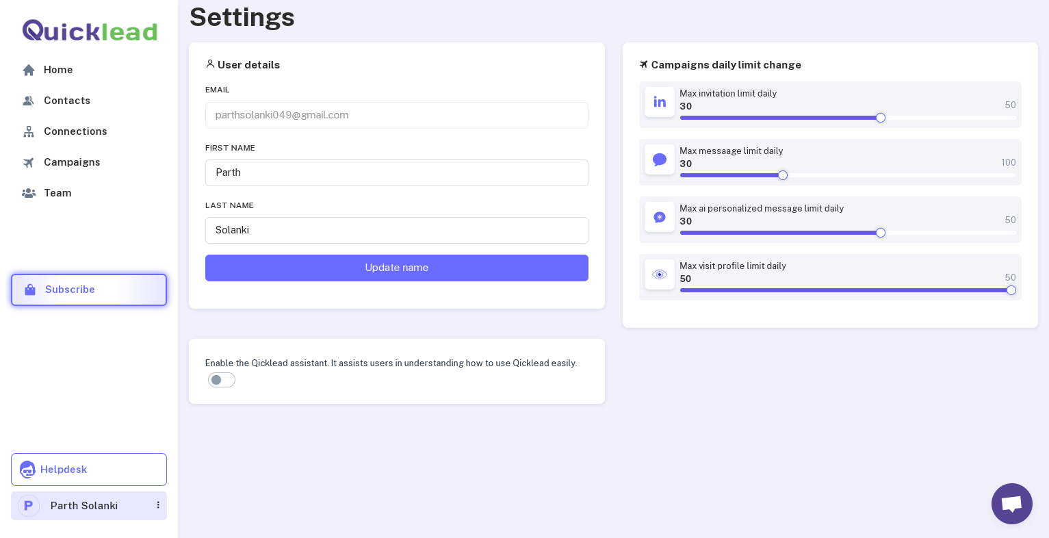Go to Home in sidebar

58,70
